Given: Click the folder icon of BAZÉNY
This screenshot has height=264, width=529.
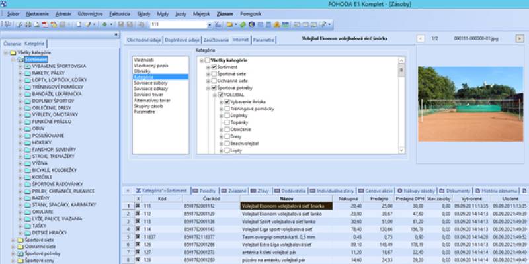Looking at the screenshot, I should click(x=27, y=198).
